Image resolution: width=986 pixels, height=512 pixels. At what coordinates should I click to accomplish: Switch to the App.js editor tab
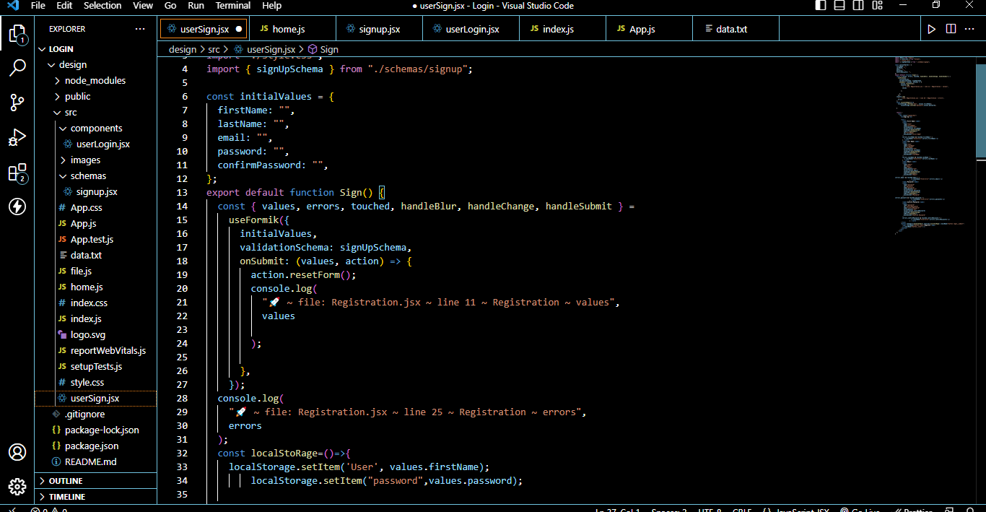click(649, 29)
